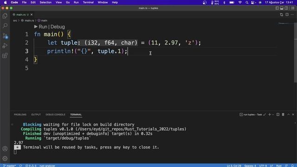Toggle the secondary side bar layout icon

[286, 8]
